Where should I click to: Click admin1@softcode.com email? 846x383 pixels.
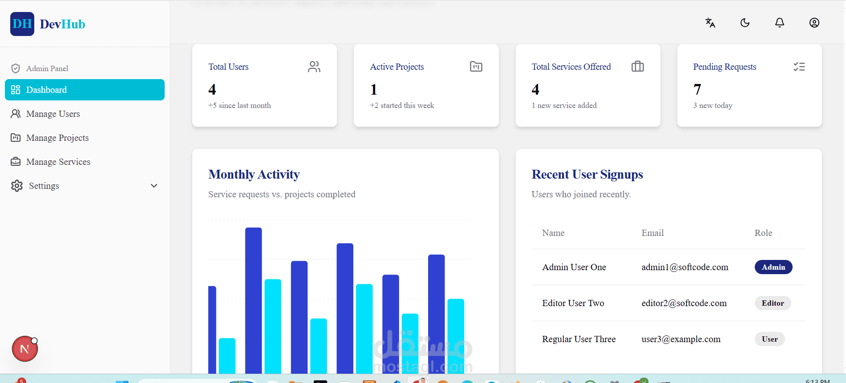pyautogui.click(x=685, y=267)
